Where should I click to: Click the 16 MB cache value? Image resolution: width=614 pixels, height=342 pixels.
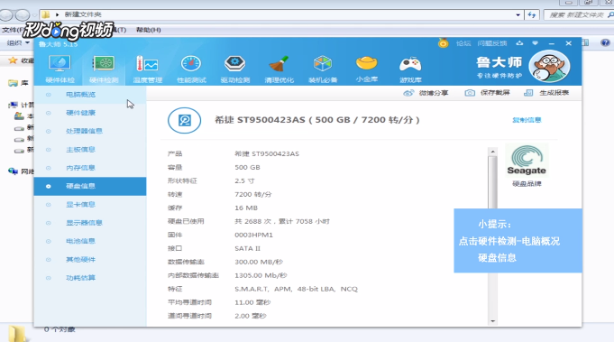click(246, 208)
